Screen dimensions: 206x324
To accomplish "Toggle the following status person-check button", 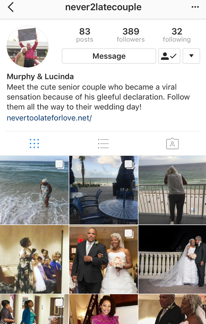I will (169, 56).
